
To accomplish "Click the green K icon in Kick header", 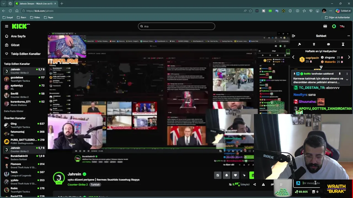I will click(334, 26).
